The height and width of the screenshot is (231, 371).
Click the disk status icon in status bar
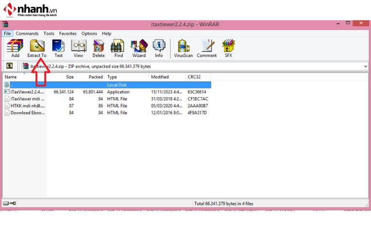tap(6, 203)
